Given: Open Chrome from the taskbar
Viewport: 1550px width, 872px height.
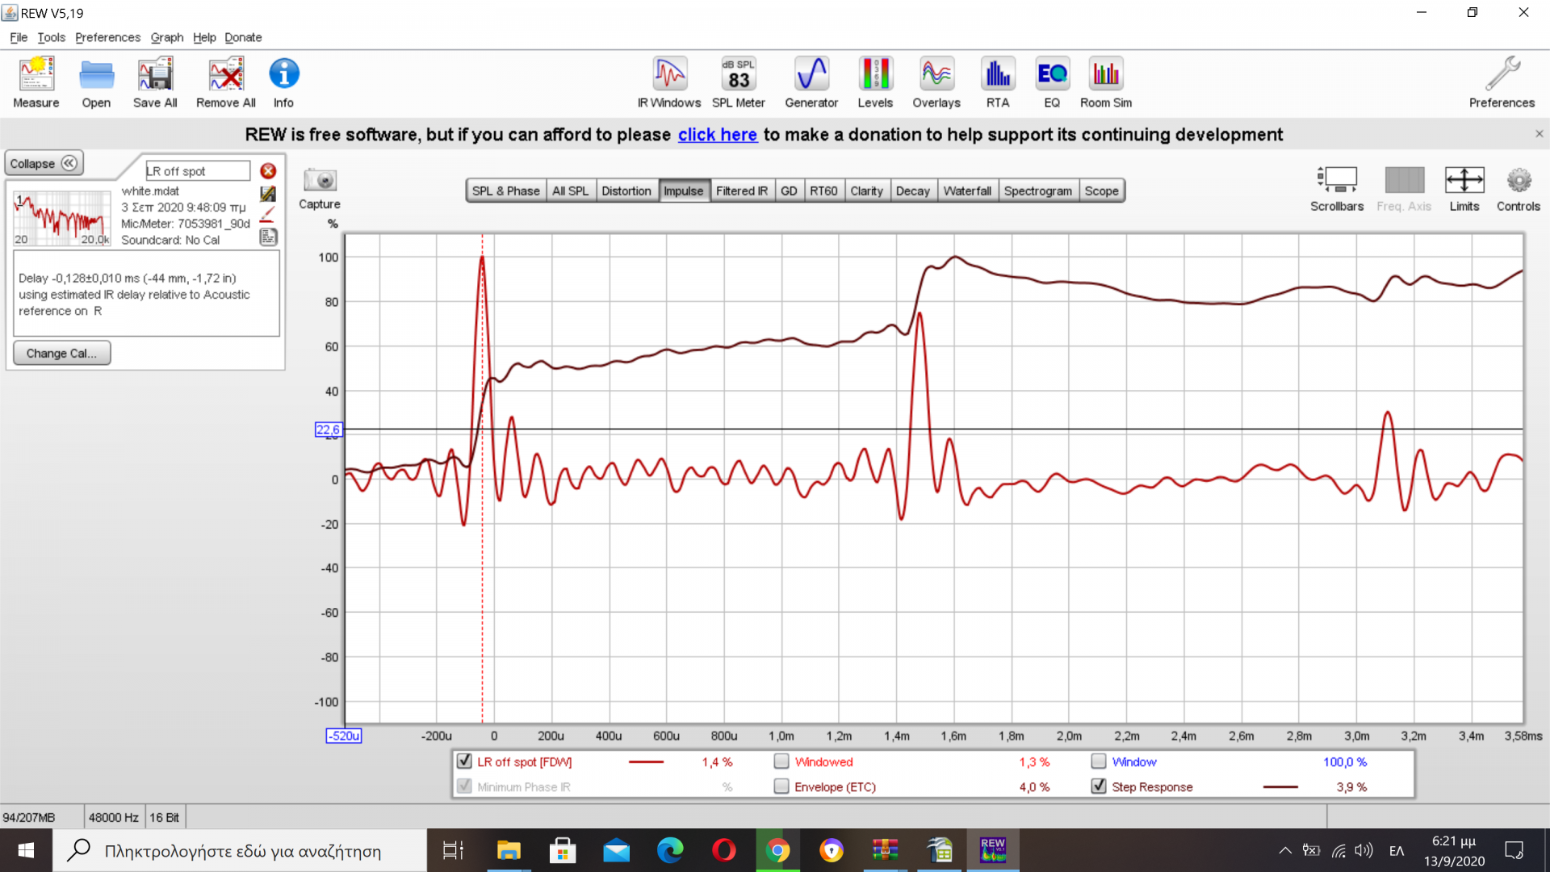Looking at the screenshot, I should (777, 850).
